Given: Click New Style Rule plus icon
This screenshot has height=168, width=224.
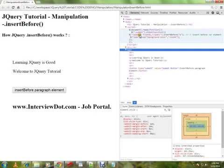Looking at the screenshot, I should pyautogui.click(x=165, y=110).
